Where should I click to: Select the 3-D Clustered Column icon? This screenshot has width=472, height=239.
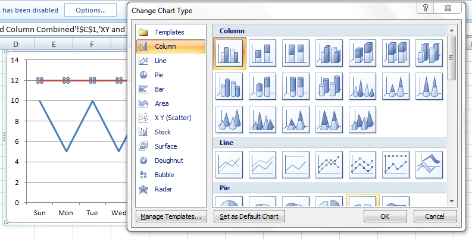click(329, 54)
